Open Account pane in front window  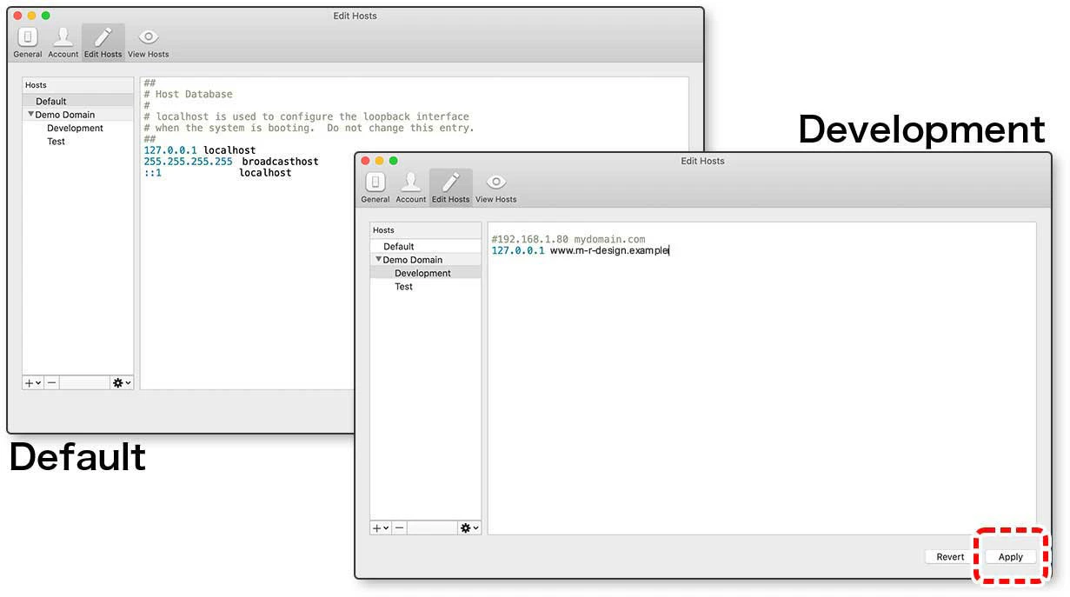coord(411,187)
